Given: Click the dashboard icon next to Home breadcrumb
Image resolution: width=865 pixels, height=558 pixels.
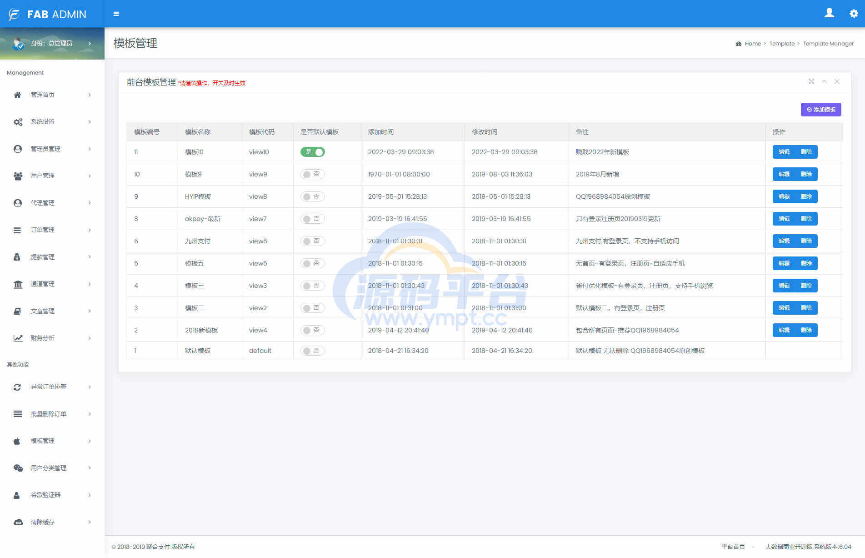Looking at the screenshot, I should pos(739,44).
